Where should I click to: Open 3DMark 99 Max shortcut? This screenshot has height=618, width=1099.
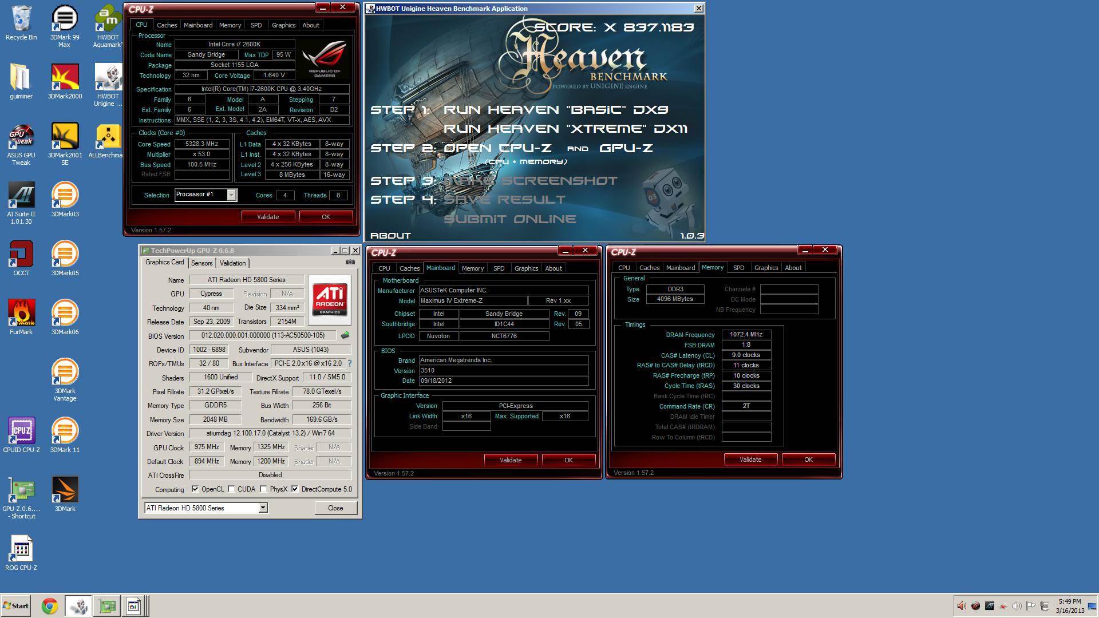(65, 26)
